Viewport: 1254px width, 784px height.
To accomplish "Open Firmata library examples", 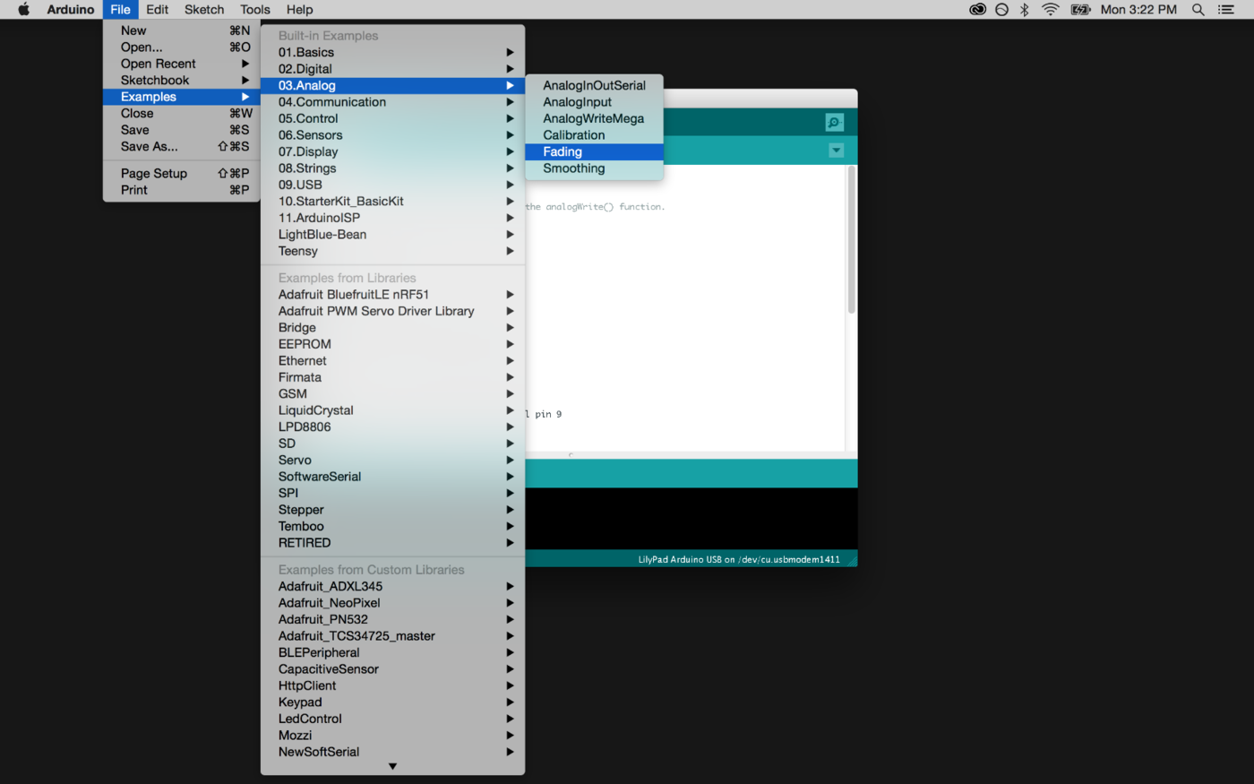I will point(392,377).
